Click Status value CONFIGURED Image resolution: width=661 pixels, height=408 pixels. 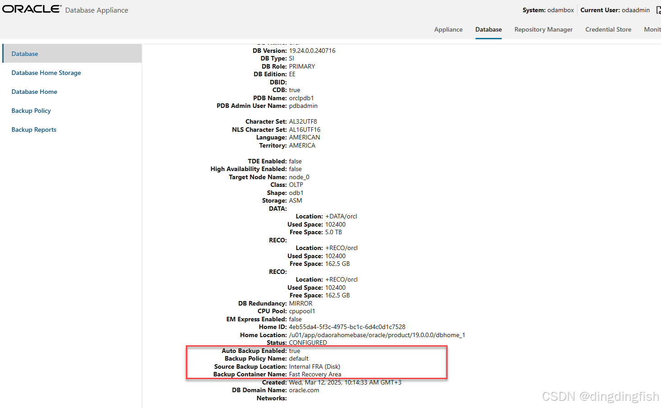[x=308, y=343]
